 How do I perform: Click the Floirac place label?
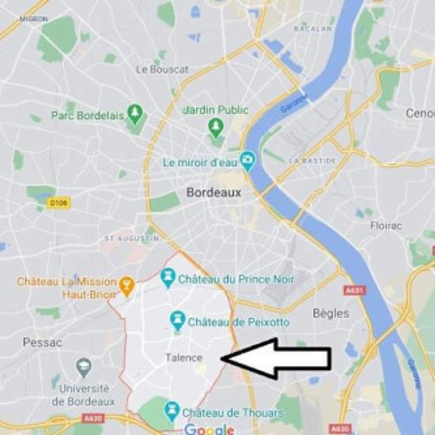386,225
